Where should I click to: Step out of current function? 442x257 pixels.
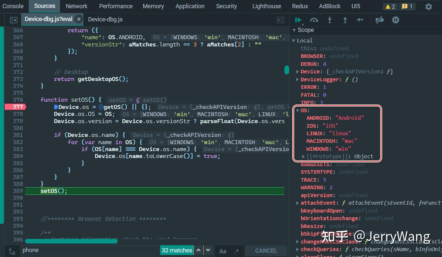[345, 20]
